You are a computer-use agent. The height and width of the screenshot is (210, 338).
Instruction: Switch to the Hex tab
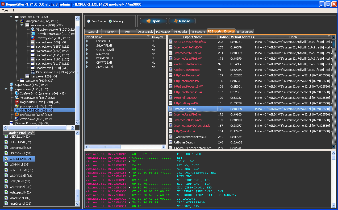coord(128,32)
